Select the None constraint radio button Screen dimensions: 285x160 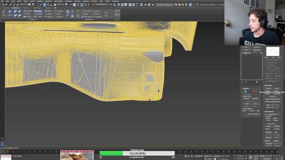point(266,118)
